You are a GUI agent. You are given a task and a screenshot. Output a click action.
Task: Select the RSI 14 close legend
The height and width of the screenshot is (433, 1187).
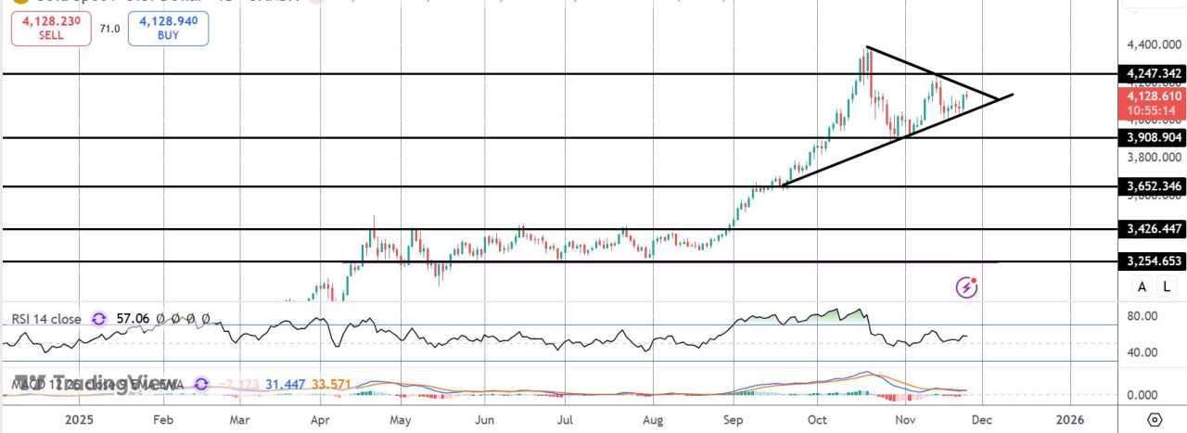click(x=46, y=319)
